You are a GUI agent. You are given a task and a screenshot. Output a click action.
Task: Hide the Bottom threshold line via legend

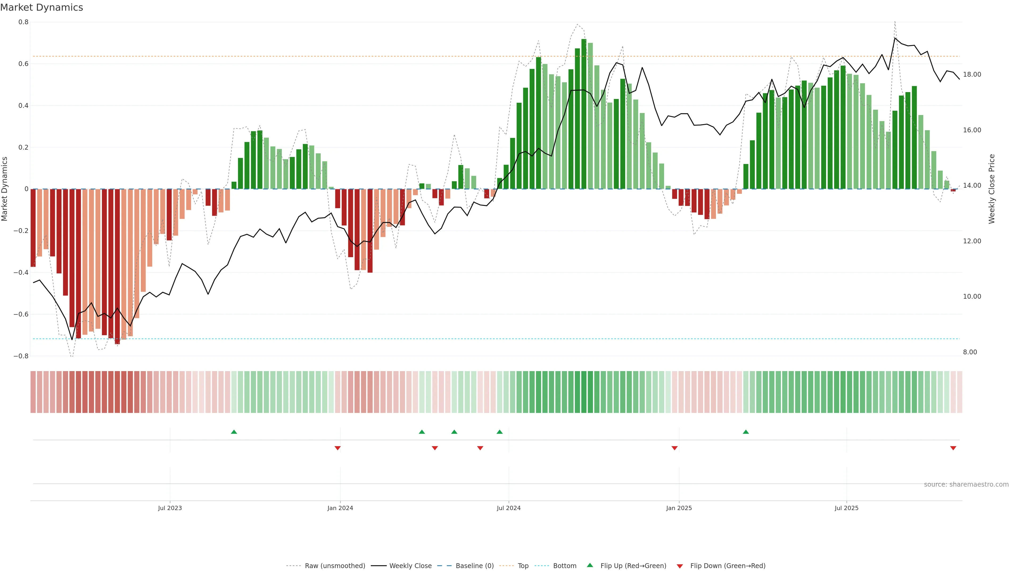pyautogui.click(x=564, y=565)
